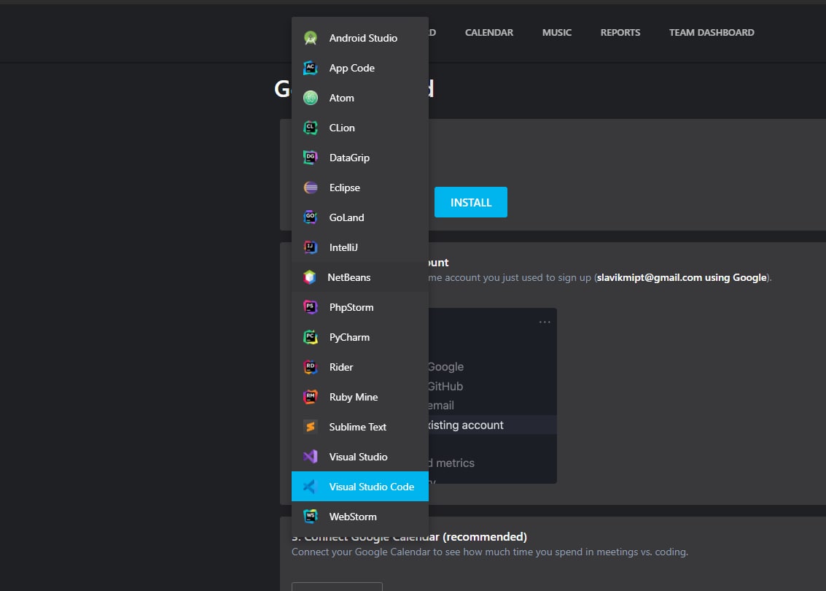
Task: Open the MUSIC tab
Action: 557,33
